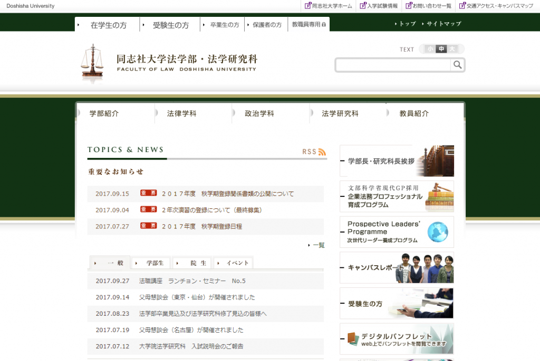The image size is (540, 361).
Task: Go to トップ link
Action: tap(406, 24)
